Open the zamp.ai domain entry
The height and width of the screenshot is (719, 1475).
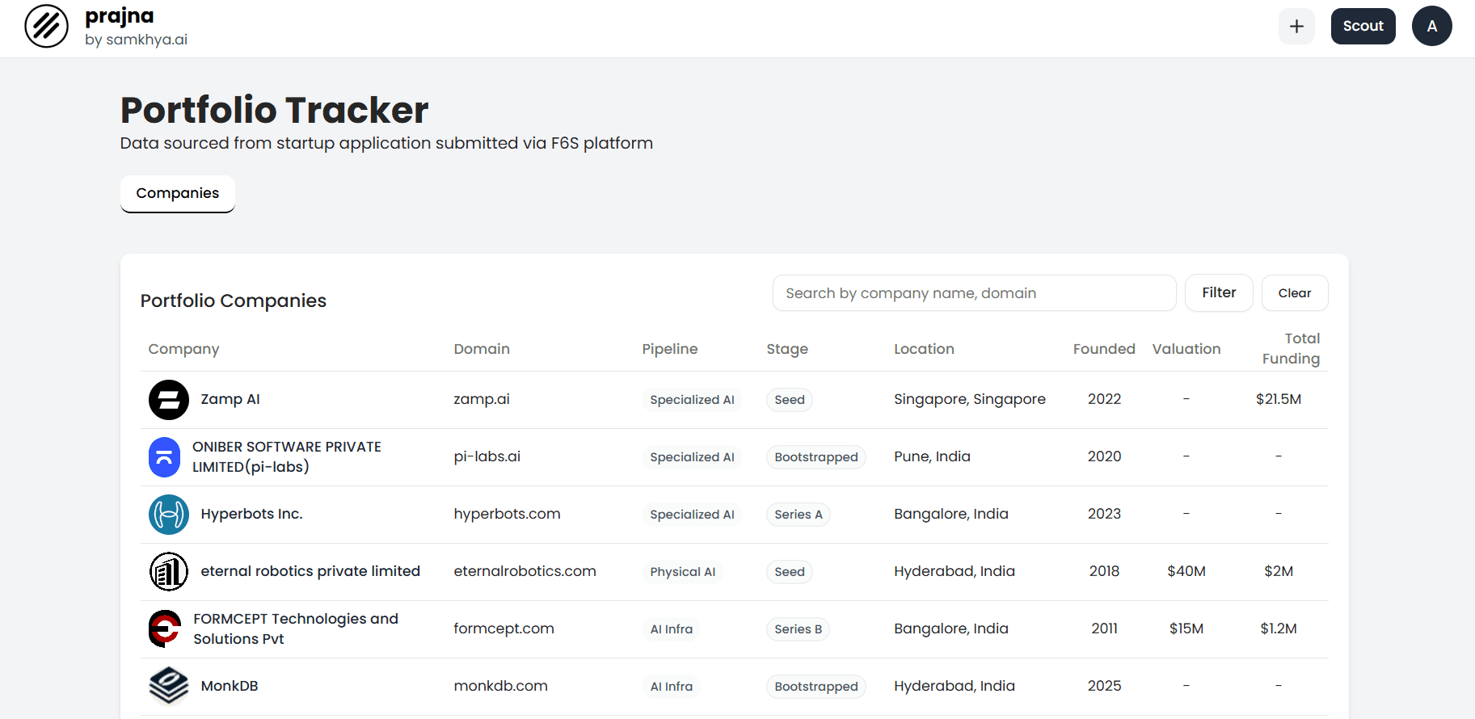coord(482,399)
